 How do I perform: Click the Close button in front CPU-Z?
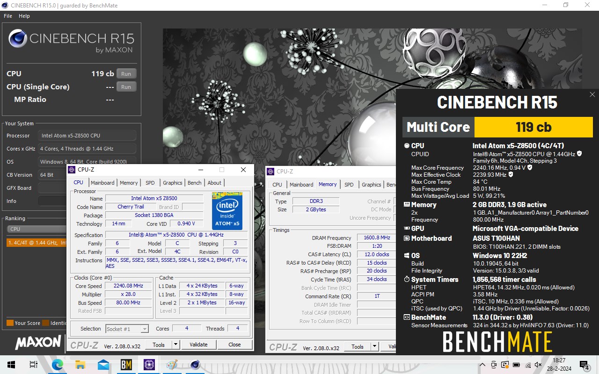[x=234, y=345]
